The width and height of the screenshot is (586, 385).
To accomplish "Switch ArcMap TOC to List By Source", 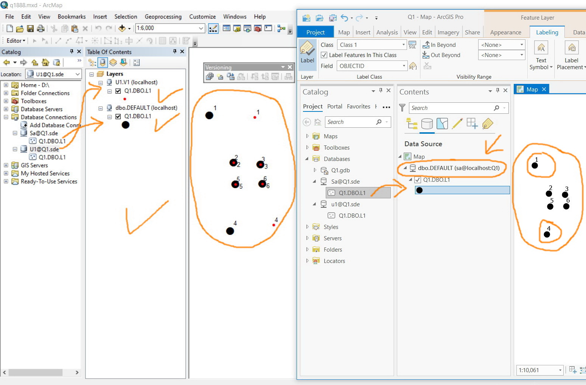I will click(103, 62).
